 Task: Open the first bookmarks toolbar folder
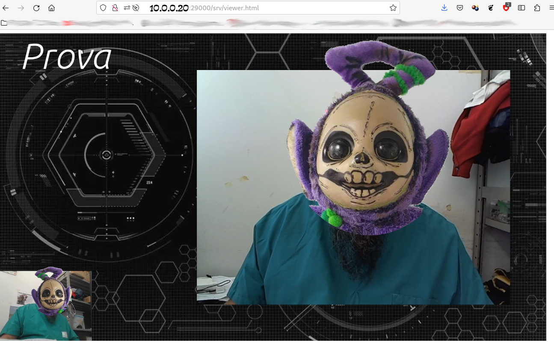click(4, 23)
